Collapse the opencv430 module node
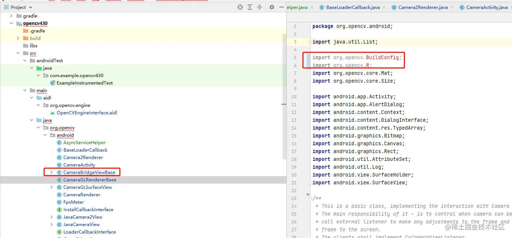The height and width of the screenshot is (238, 512). (11, 23)
